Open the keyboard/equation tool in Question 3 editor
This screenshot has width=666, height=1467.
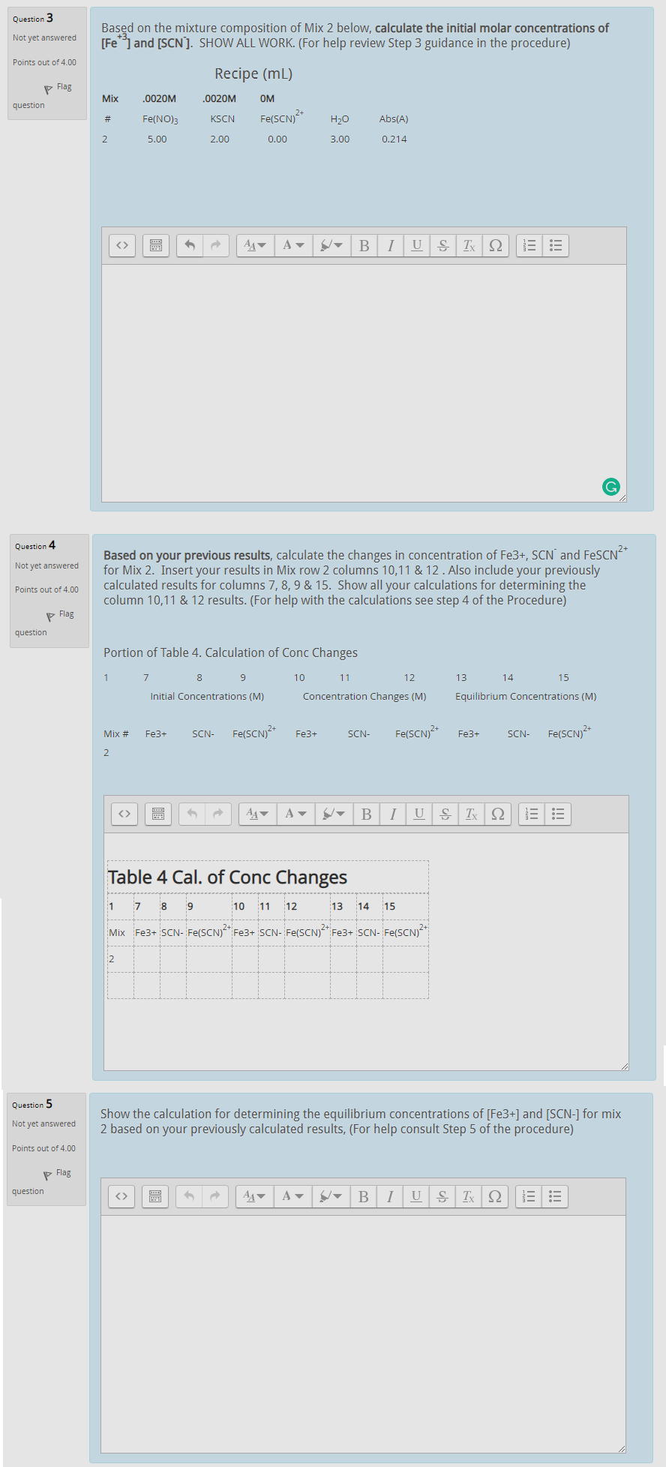pyautogui.click(x=156, y=245)
